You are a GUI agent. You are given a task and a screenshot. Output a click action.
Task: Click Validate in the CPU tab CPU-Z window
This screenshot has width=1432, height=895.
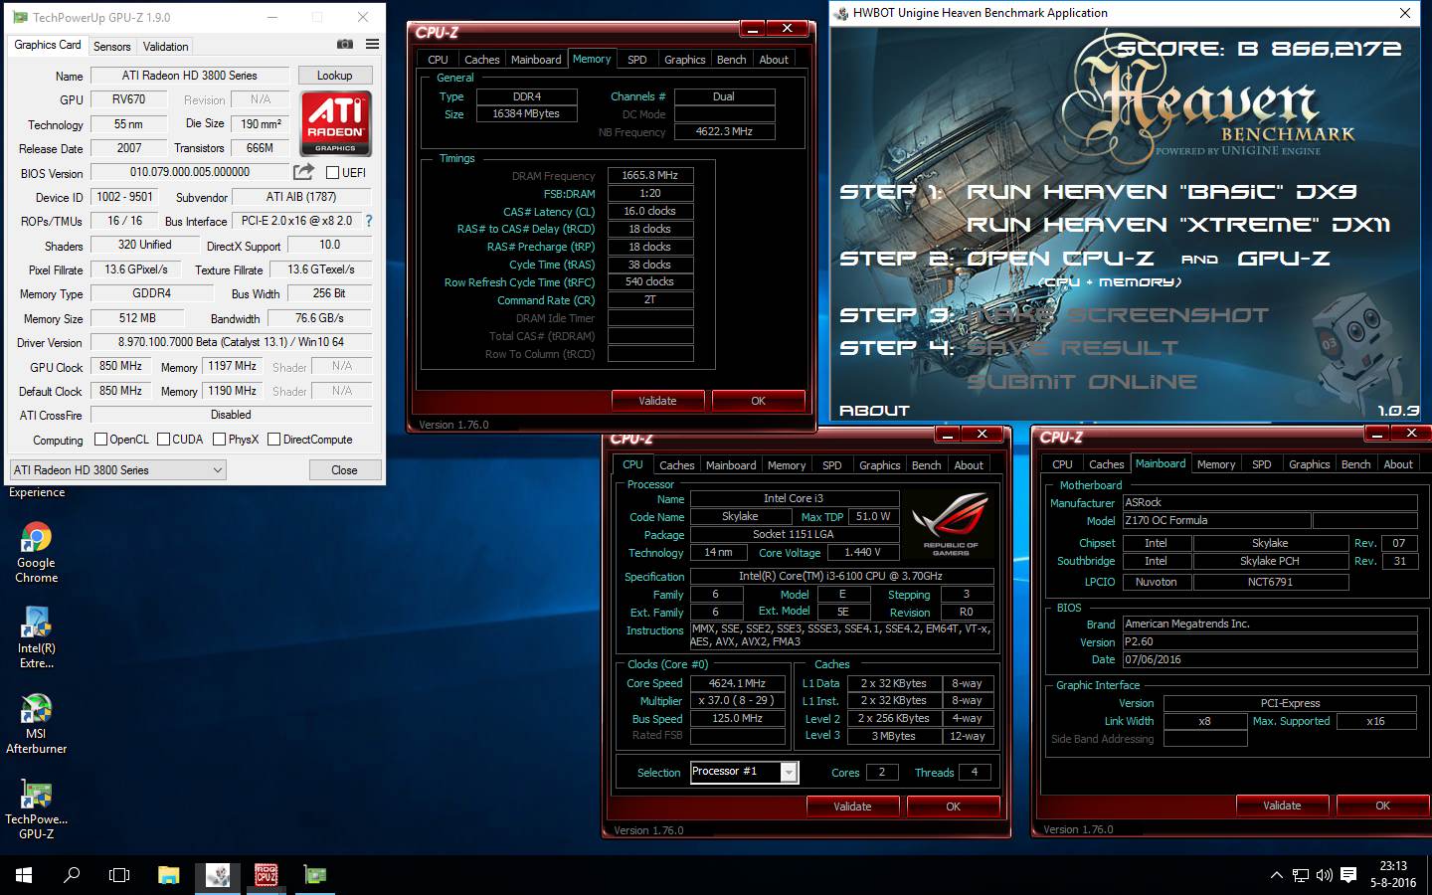pyautogui.click(x=852, y=806)
